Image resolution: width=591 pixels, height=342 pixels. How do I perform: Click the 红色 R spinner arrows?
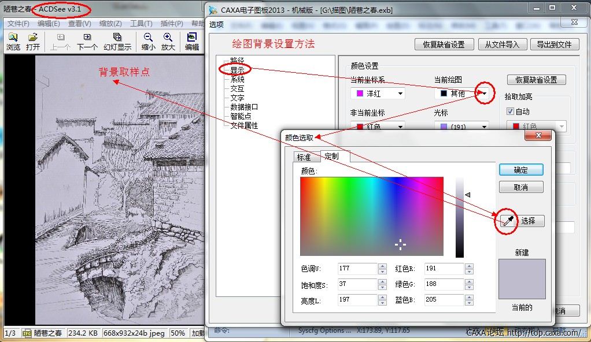pos(469,269)
